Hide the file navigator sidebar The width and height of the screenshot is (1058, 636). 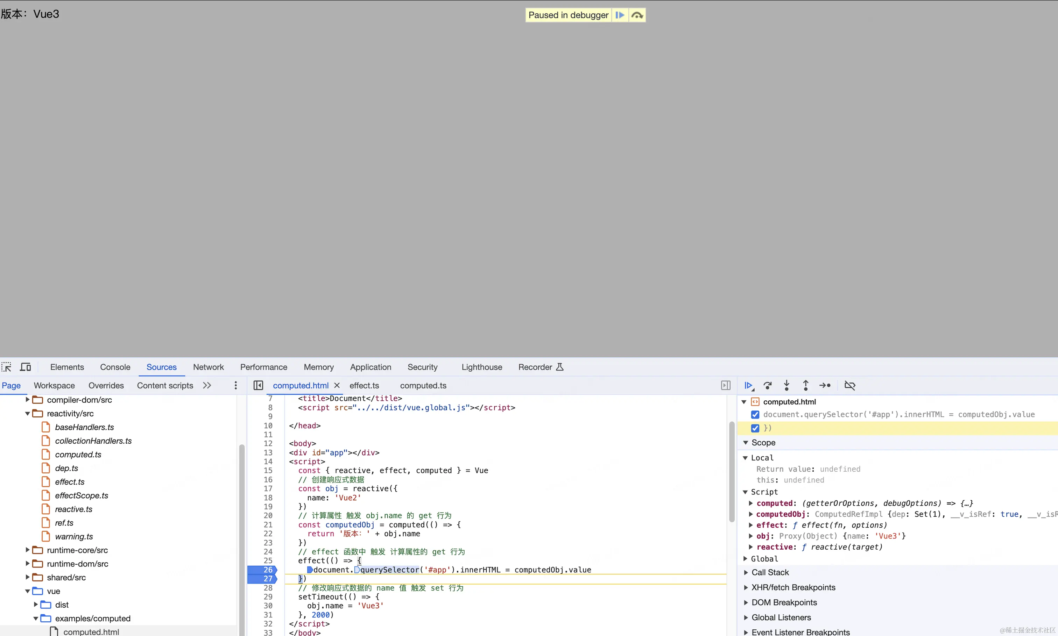tap(258, 385)
